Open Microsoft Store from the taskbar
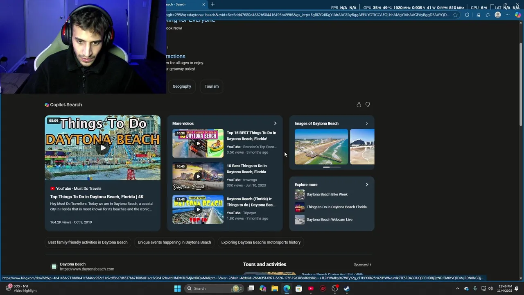 (x=299, y=289)
